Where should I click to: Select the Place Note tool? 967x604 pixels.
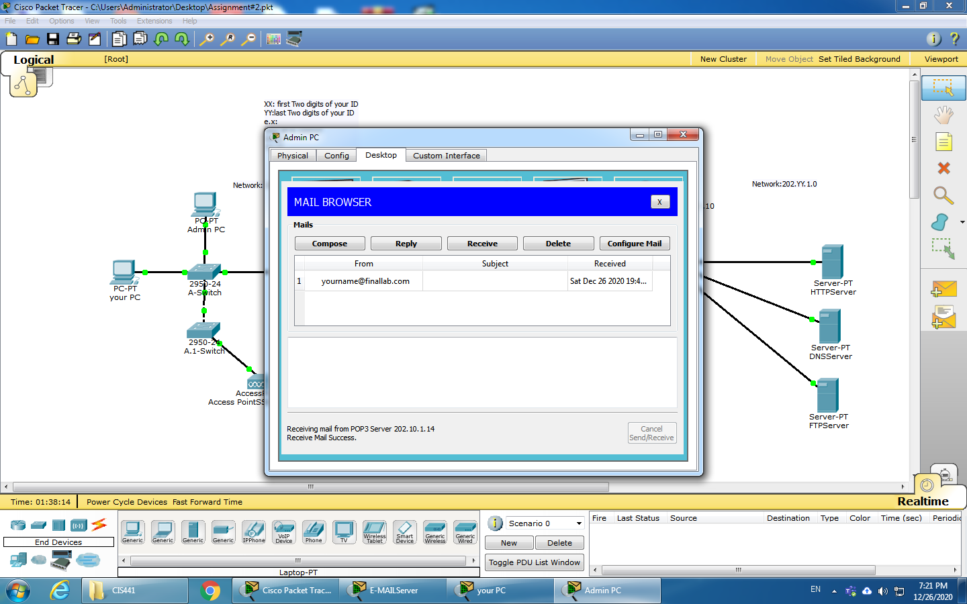[943, 142]
